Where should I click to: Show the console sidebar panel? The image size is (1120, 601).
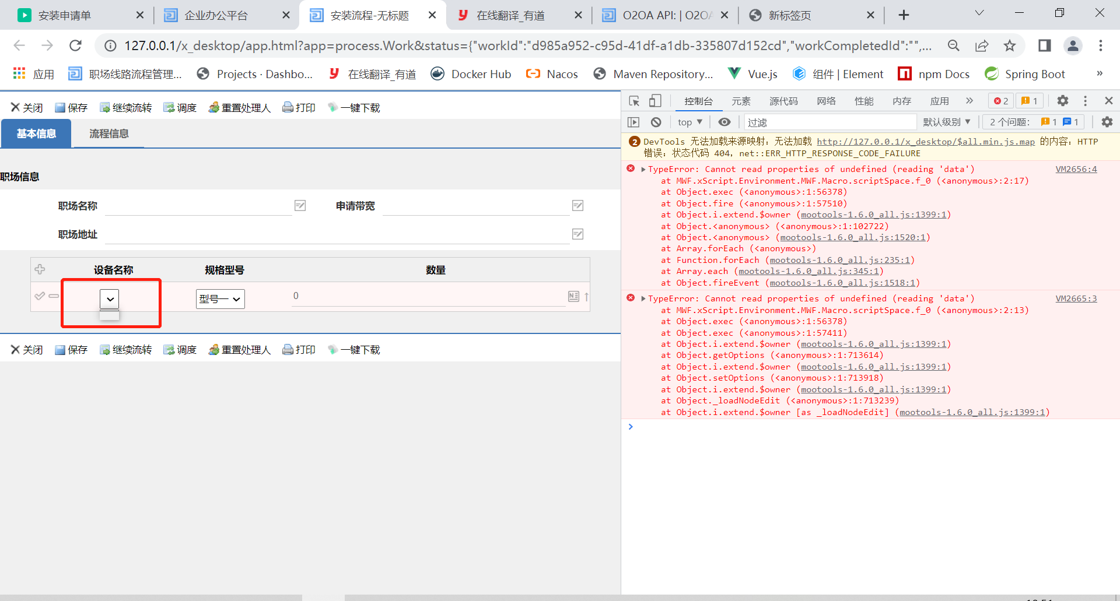[633, 122]
